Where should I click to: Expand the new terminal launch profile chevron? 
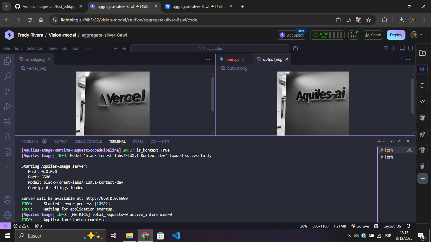point(384,141)
